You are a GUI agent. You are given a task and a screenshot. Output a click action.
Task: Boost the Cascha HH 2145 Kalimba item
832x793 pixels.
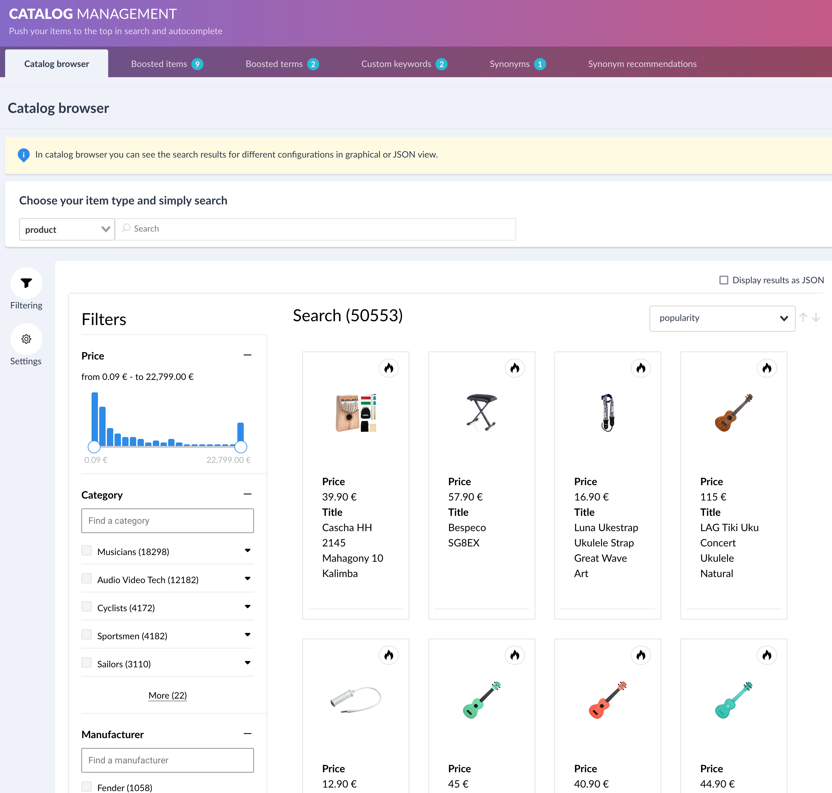[x=389, y=368]
